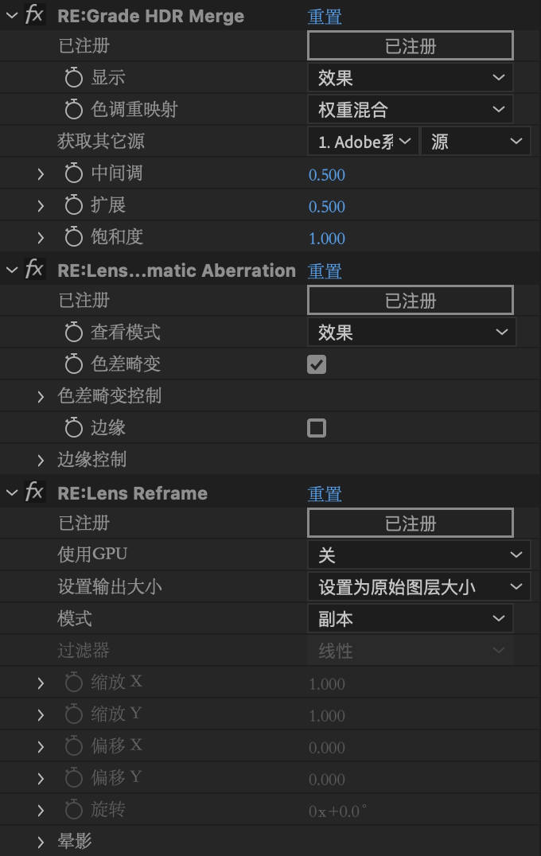Enable the stopwatch for 扩展
The height and width of the screenshot is (856, 541).
[74, 205]
